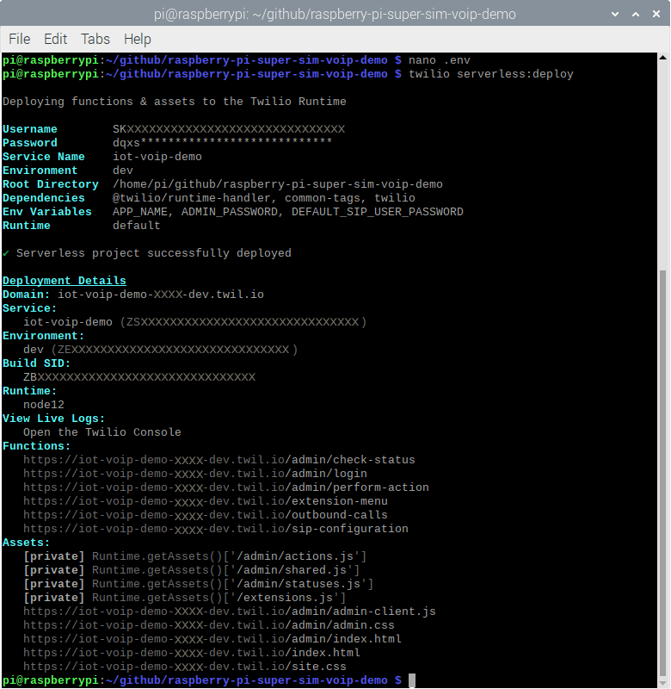Click the Service SID starting with ZS
The width and height of the screenshot is (671, 689).
pos(243,321)
